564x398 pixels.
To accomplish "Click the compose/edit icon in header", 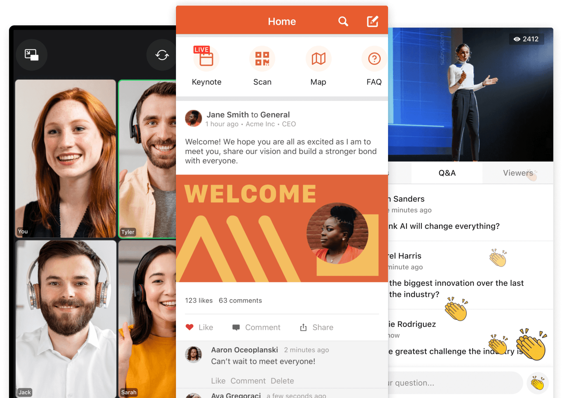I will (372, 20).
